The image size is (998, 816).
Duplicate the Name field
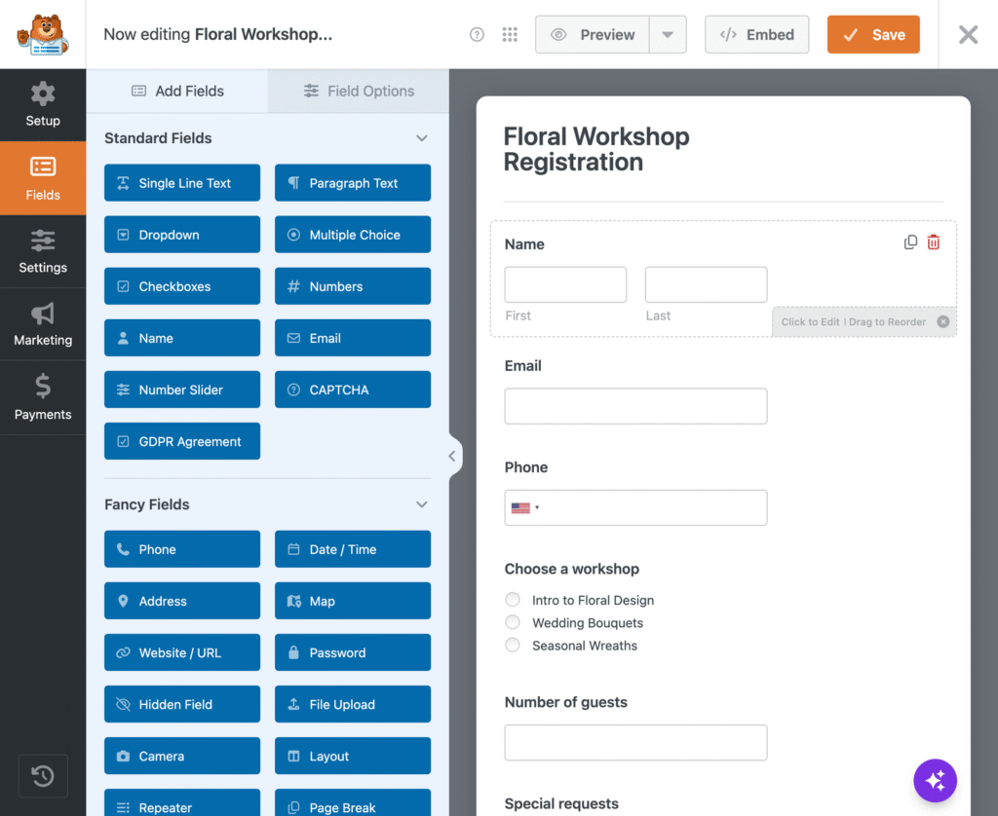click(911, 242)
